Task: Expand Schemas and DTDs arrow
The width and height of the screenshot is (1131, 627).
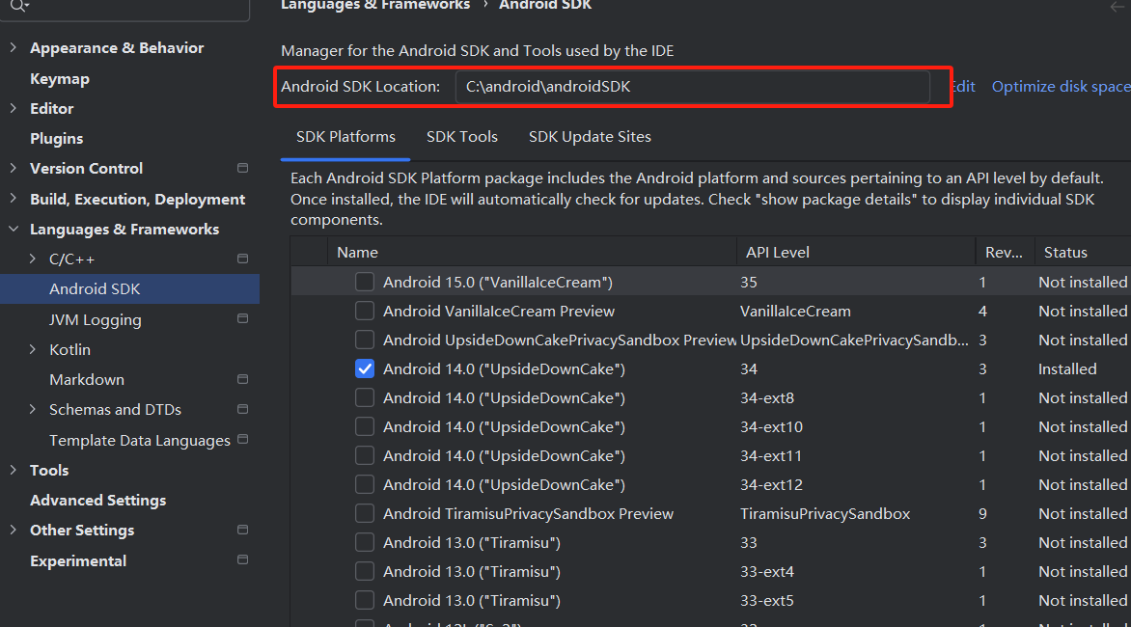Action: click(33, 409)
